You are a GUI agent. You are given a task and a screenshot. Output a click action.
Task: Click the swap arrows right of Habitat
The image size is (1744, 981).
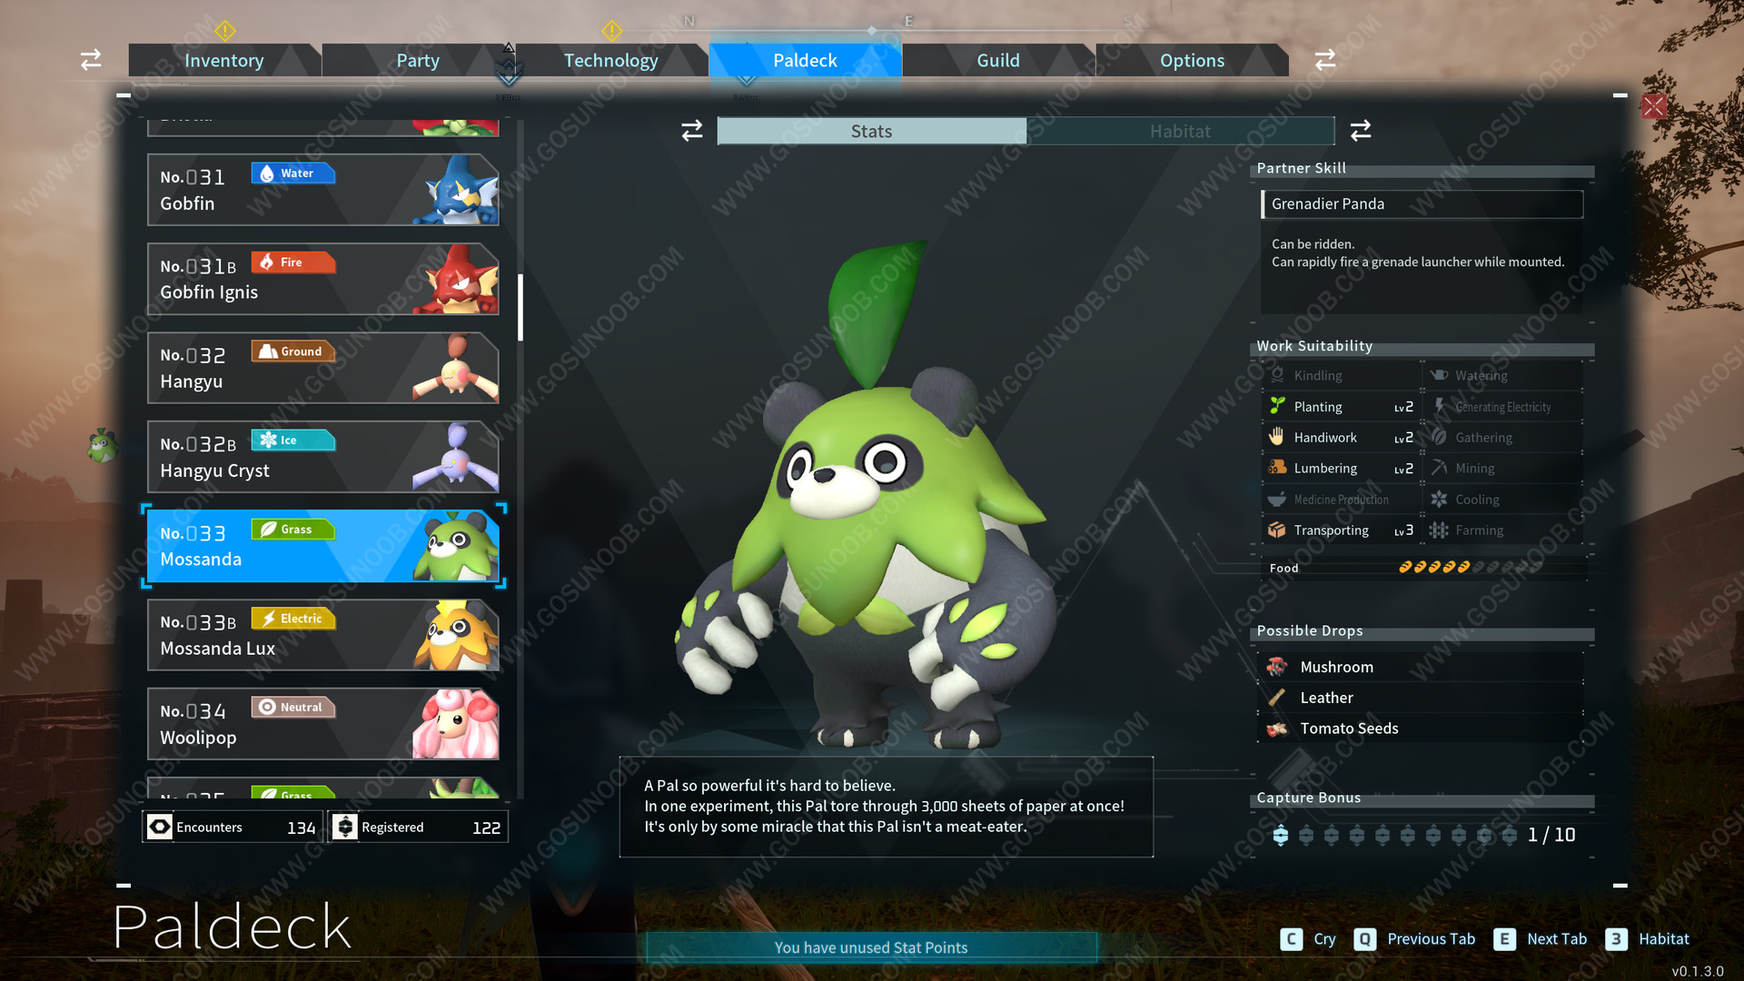point(1361,131)
